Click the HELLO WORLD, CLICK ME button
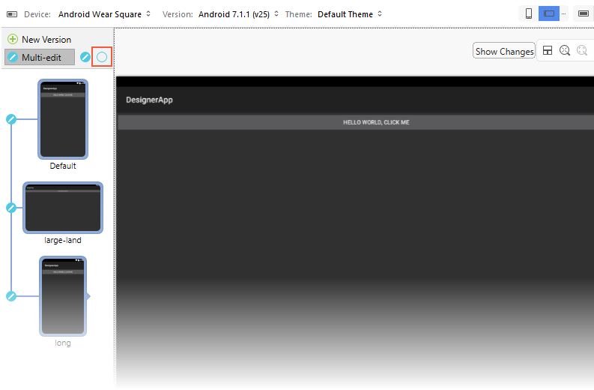The height and width of the screenshot is (390, 594). tap(376, 122)
